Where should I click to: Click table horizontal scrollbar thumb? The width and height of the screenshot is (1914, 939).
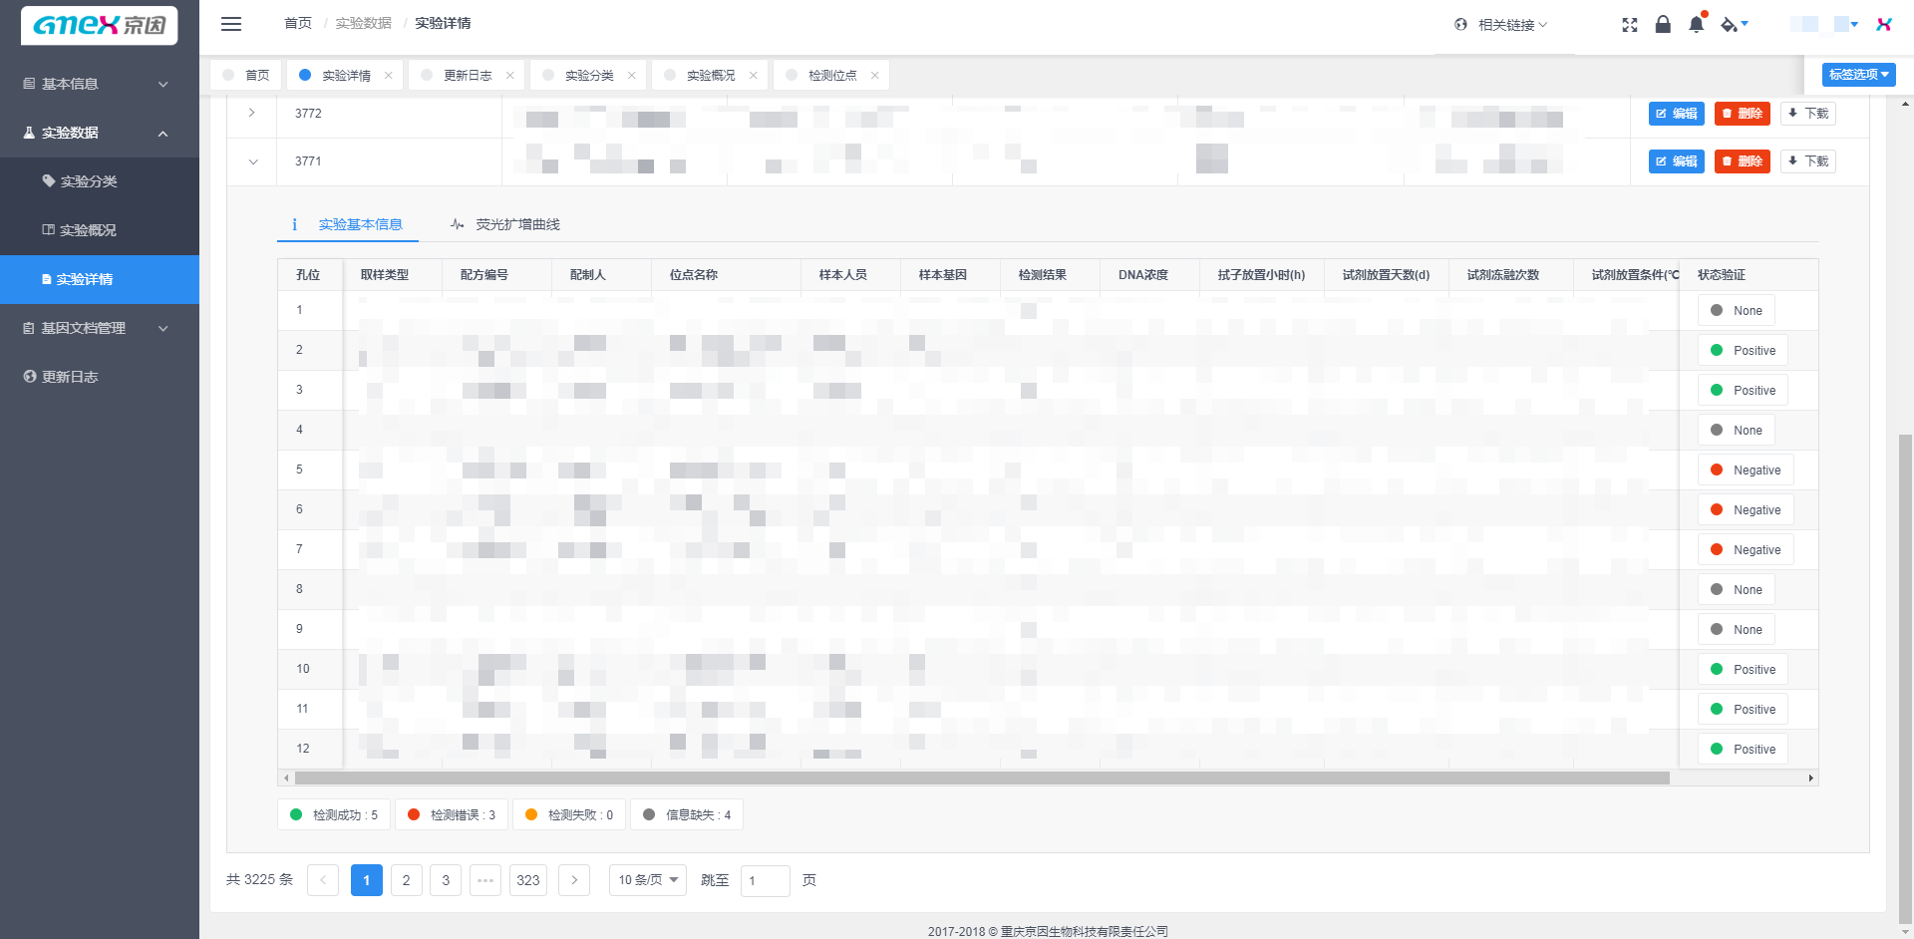982,779
